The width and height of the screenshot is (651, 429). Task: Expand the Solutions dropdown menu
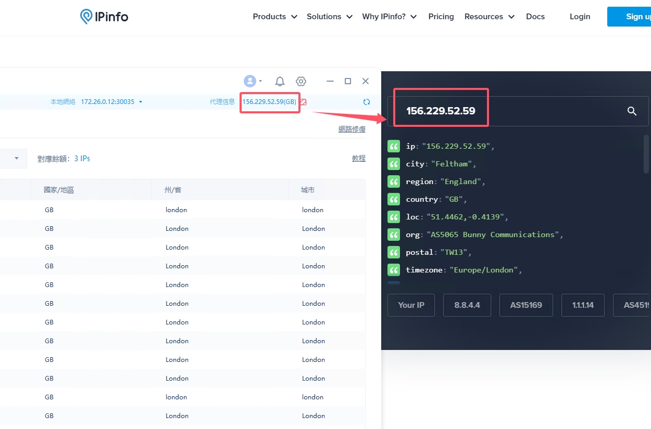coord(329,17)
